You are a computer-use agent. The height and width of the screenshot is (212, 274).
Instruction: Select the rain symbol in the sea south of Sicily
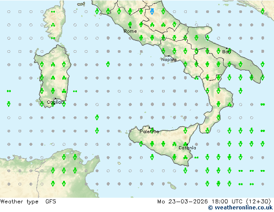click(185, 170)
